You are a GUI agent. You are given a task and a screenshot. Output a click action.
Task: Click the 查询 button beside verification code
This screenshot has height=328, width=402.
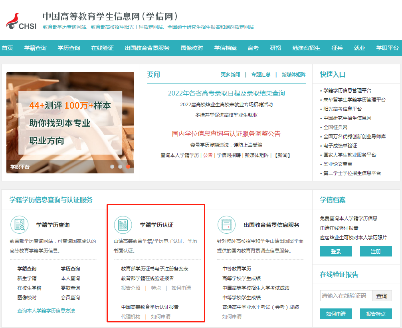coord(382,296)
